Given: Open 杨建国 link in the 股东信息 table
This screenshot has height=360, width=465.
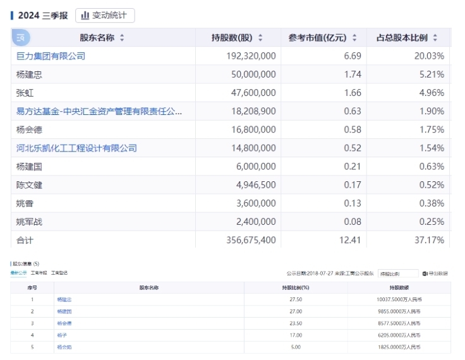Looking at the screenshot, I should pos(64,311).
